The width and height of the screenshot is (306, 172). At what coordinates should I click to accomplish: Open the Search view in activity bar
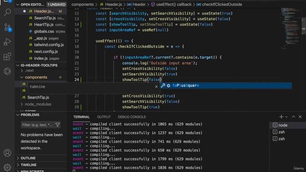[8, 12]
